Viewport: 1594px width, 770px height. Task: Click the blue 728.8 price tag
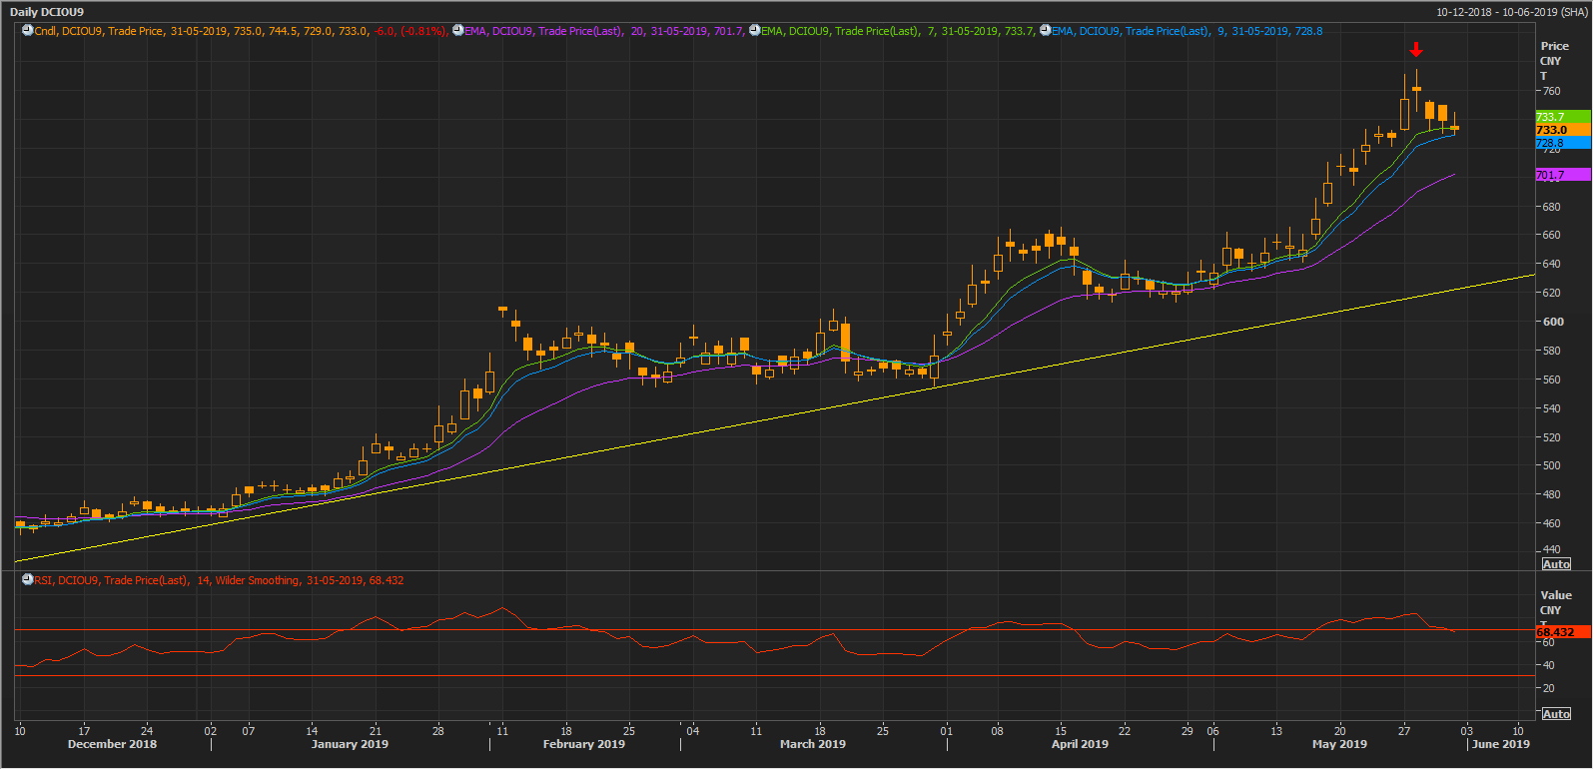[x=1562, y=143]
